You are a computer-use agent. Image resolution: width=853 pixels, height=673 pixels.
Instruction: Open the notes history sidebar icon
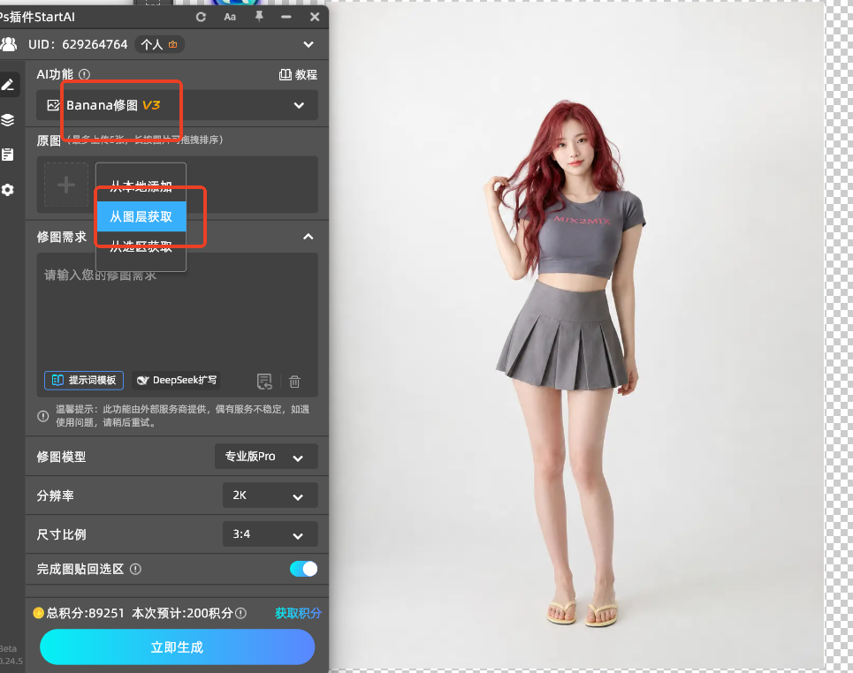tap(8, 155)
